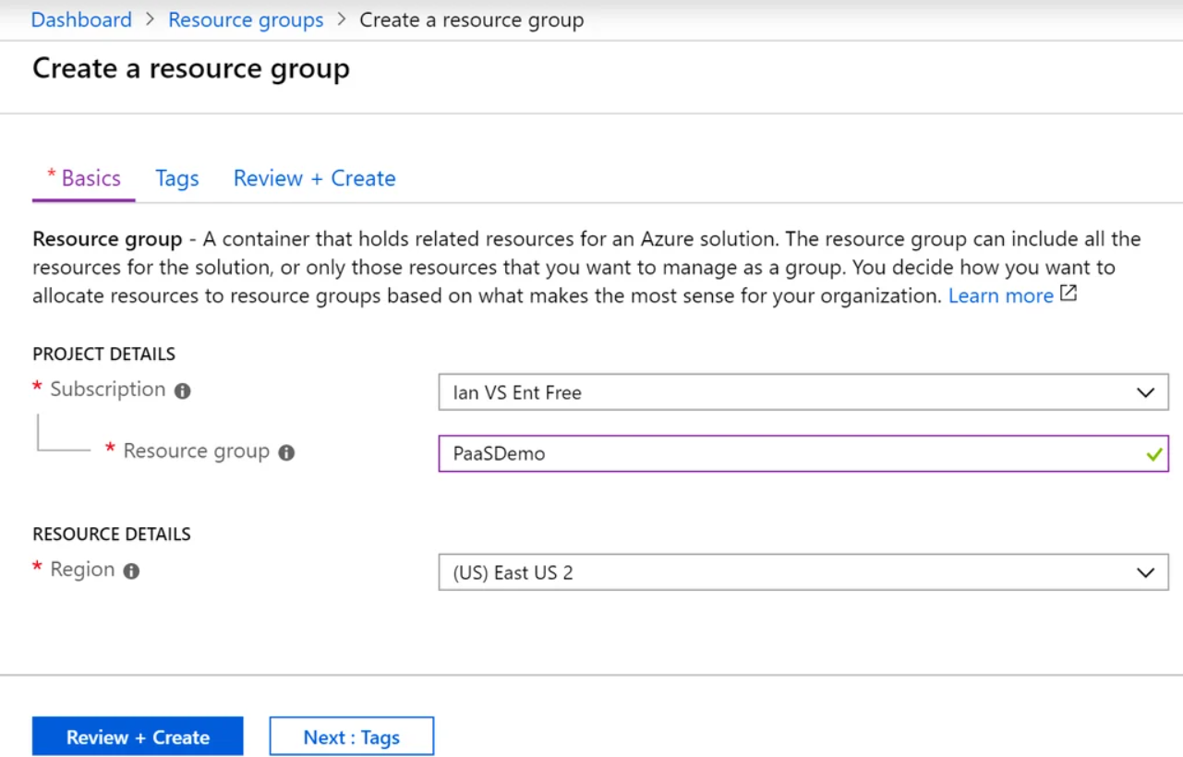Click the Subscription field label
The height and width of the screenshot is (757, 1183).
pos(108,390)
